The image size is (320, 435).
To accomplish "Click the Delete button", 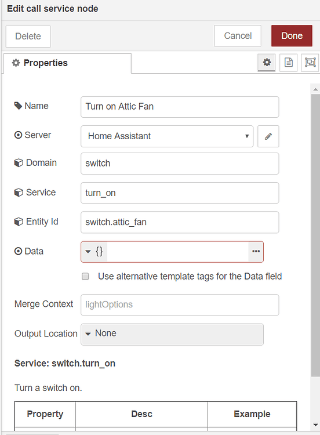I will [x=28, y=37].
